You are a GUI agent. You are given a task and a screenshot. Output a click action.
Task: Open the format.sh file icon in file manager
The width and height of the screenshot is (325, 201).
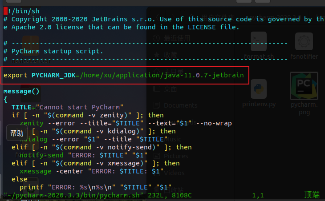click(259, 41)
